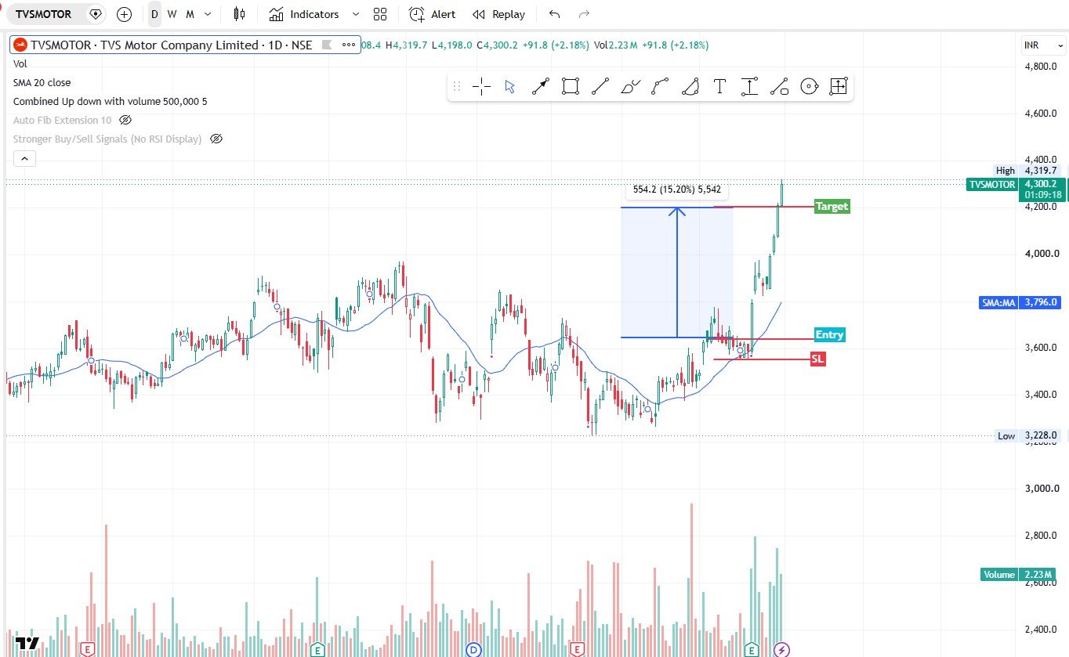Viewport: 1069px width, 657px height.
Task: Switch to the M monthly interval
Action: pyautogui.click(x=190, y=14)
